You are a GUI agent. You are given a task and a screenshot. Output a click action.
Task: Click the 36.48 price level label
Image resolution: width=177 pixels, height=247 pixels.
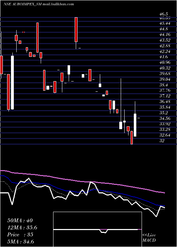coord(165,102)
